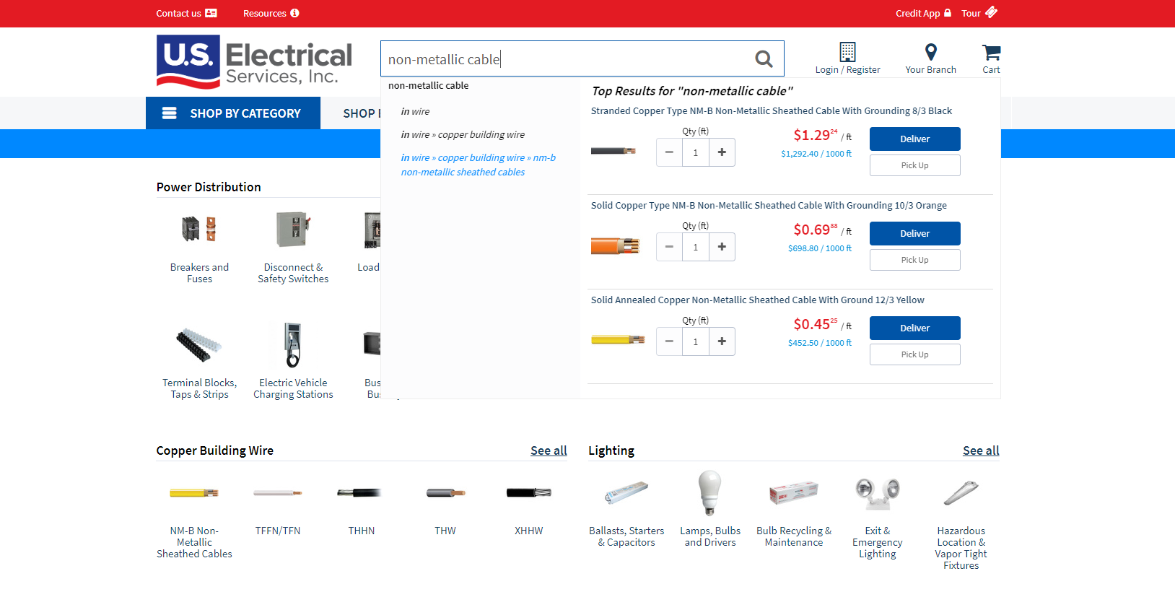Image resolution: width=1175 pixels, height=610 pixels.
Task: Open the THW wire image
Action: coord(445,493)
